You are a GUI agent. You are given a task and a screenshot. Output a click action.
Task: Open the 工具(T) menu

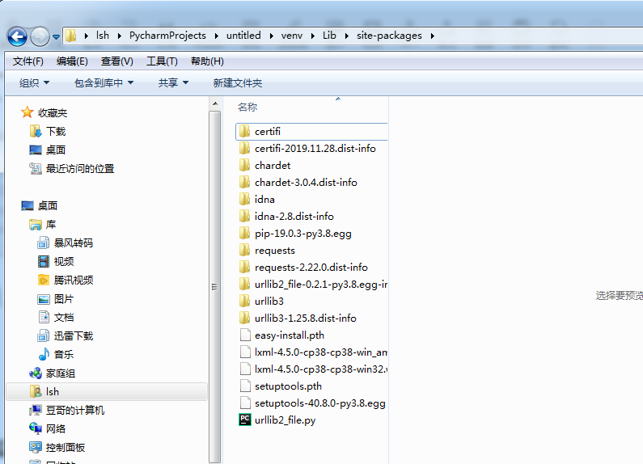click(x=162, y=61)
